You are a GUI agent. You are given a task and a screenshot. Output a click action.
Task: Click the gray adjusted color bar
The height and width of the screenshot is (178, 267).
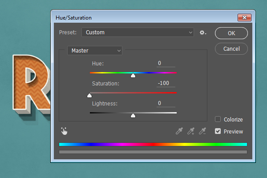tap(153, 152)
